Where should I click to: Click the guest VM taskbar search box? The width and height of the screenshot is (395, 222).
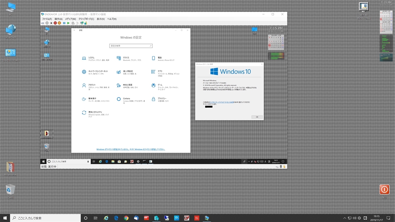coord(68,161)
